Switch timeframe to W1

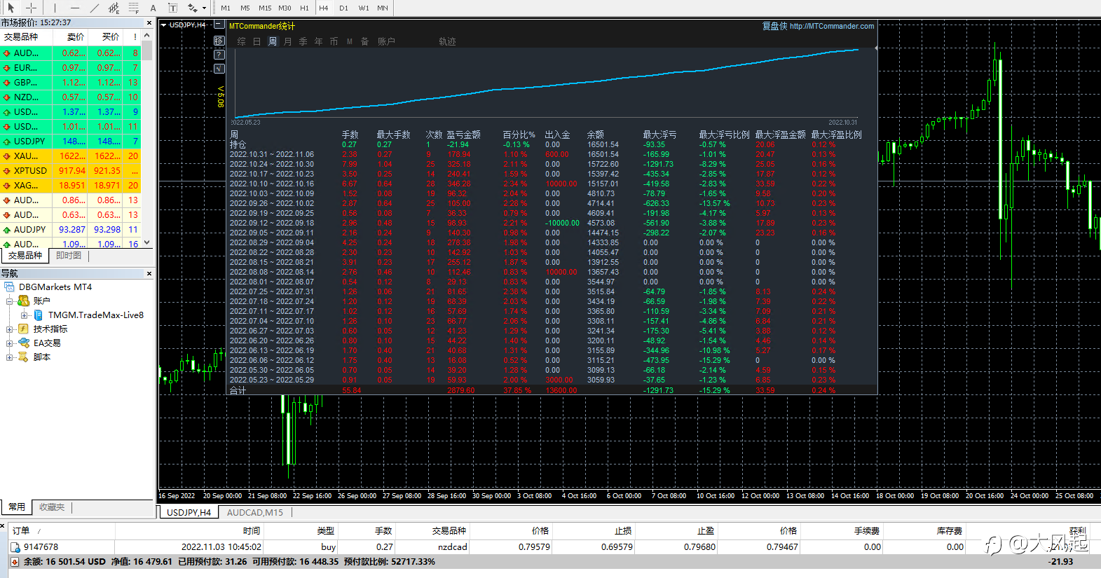(x=364, y=8)
